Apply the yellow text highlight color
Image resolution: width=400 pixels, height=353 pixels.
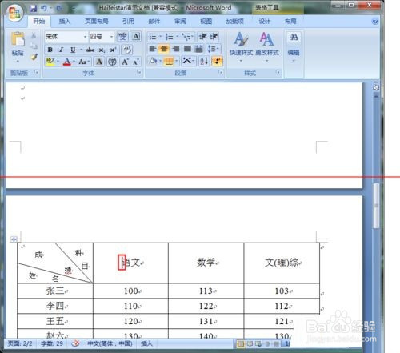[50, 62]
